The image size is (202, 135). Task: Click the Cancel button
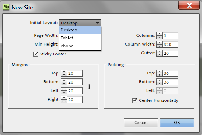[x=141, y=123]
